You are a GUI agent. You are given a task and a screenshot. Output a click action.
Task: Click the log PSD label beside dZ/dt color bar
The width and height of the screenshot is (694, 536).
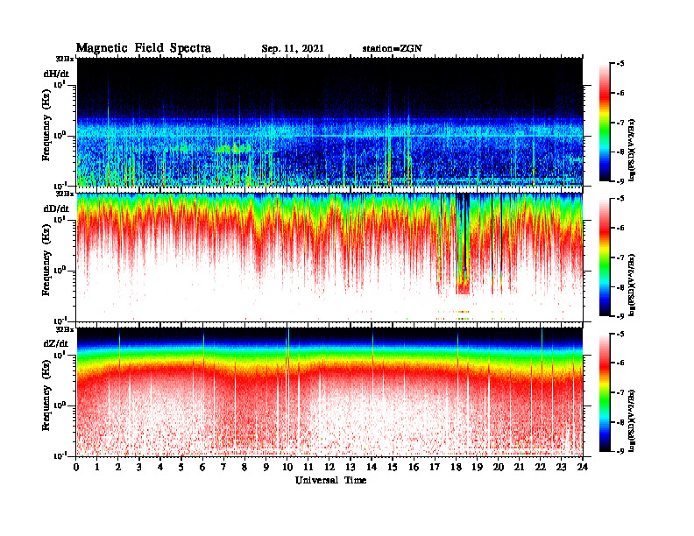click(x=633, y=420)
